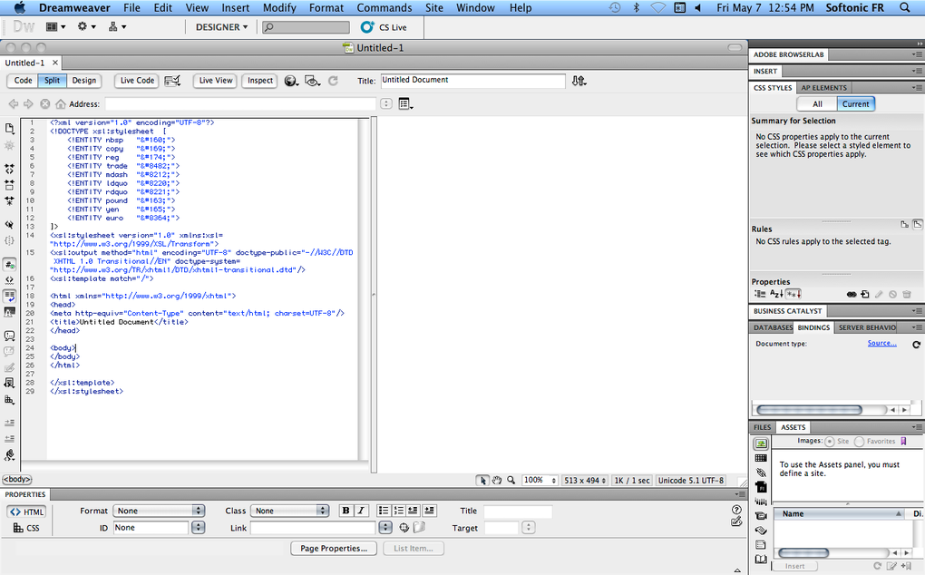The image size is (925, 575).
Task: Open window size 513 x 494 dropdown
Action: click(x=585, y=480)
